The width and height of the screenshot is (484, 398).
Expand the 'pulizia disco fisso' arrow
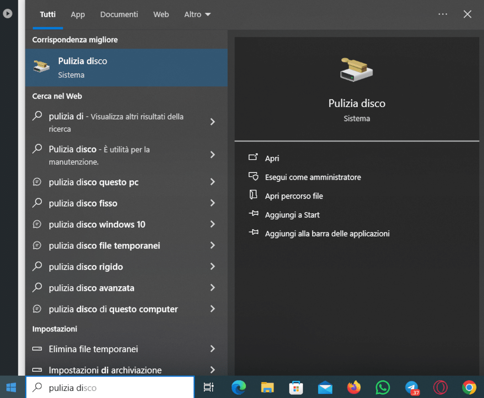(213, 203)
